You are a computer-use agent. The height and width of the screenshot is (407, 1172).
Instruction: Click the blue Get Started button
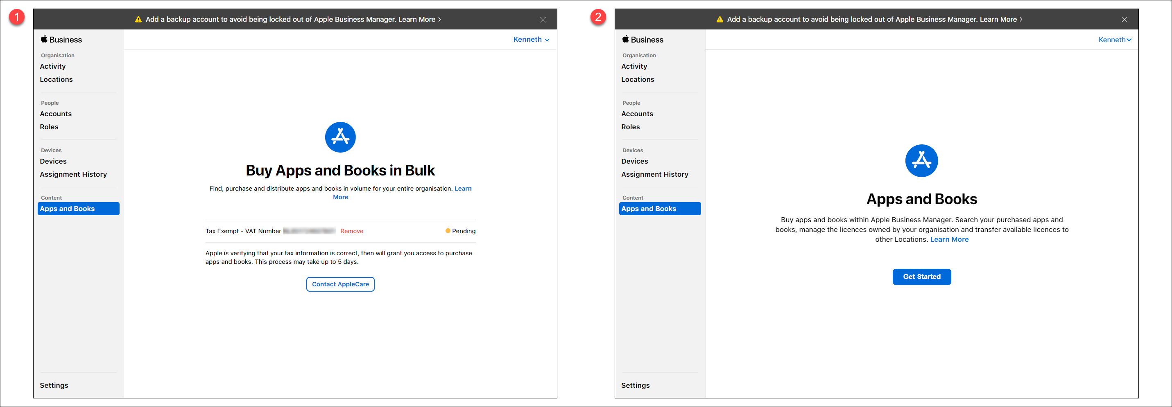click(921, 277)
